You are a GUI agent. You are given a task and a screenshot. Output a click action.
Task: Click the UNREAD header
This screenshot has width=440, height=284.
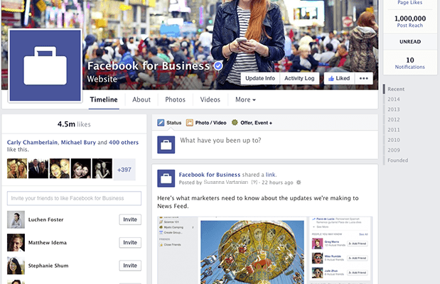tap(410, 42)
